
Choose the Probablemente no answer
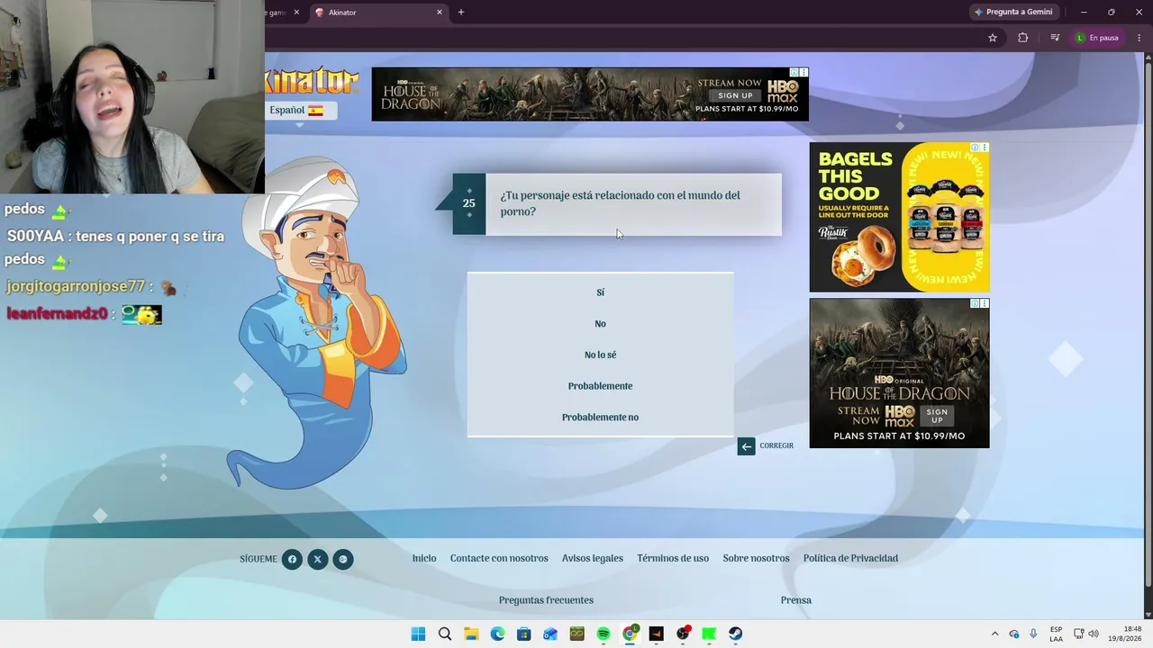600,418
